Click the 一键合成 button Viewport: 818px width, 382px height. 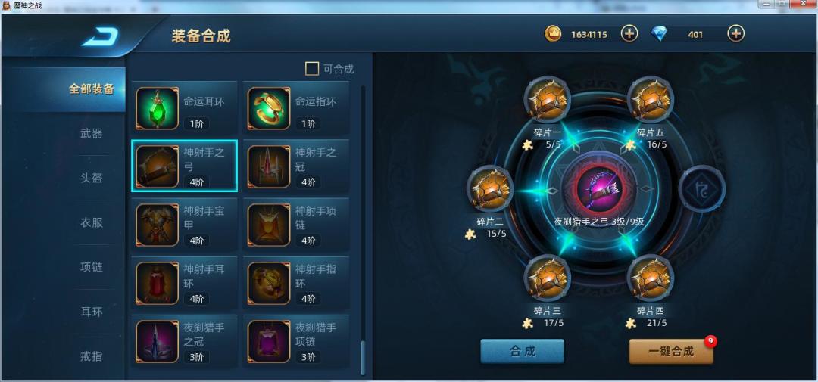[x=671, y=351]
